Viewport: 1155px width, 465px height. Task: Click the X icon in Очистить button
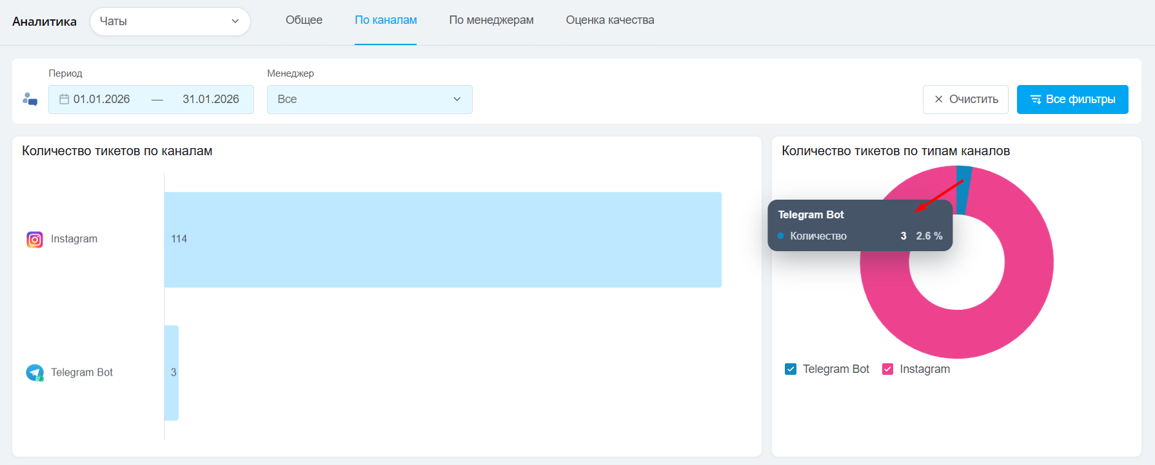tap(938, 99)
